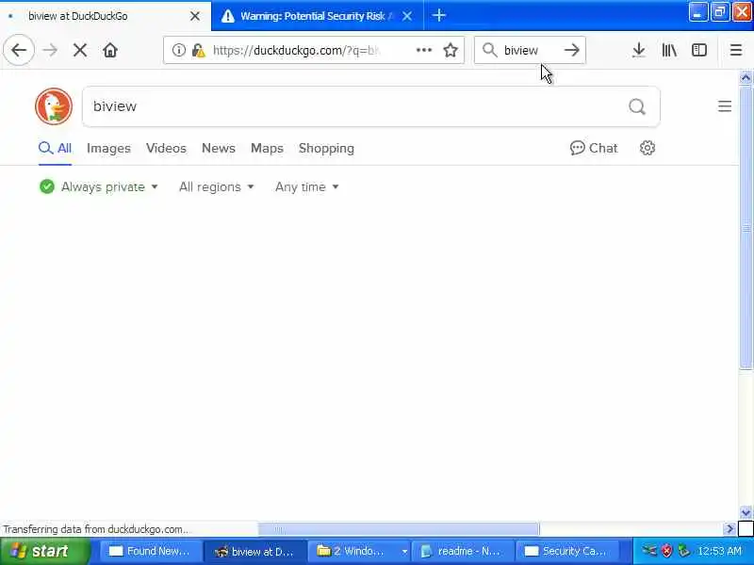
Task: Open a new tab with the plus button
Action: (x=438, y=15)
